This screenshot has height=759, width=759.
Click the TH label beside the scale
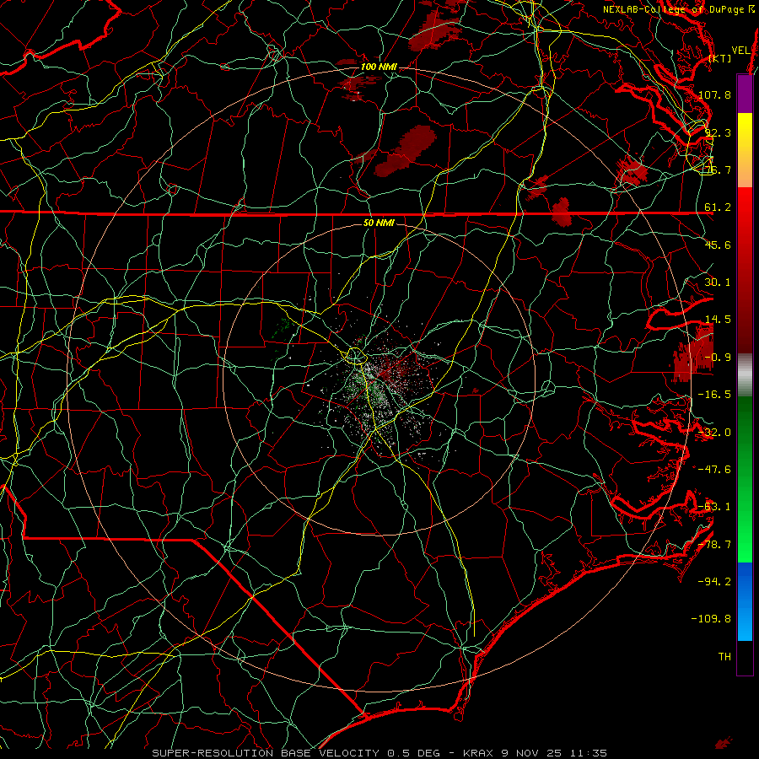click(724, 657)
